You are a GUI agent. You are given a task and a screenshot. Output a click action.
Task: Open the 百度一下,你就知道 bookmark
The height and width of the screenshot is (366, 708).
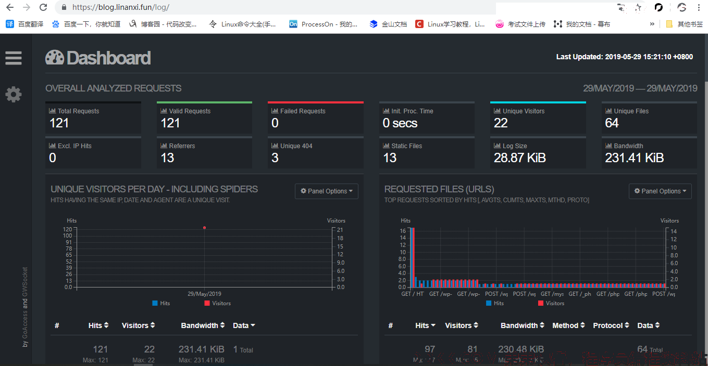pyautogui.click(x=86, y=24)
